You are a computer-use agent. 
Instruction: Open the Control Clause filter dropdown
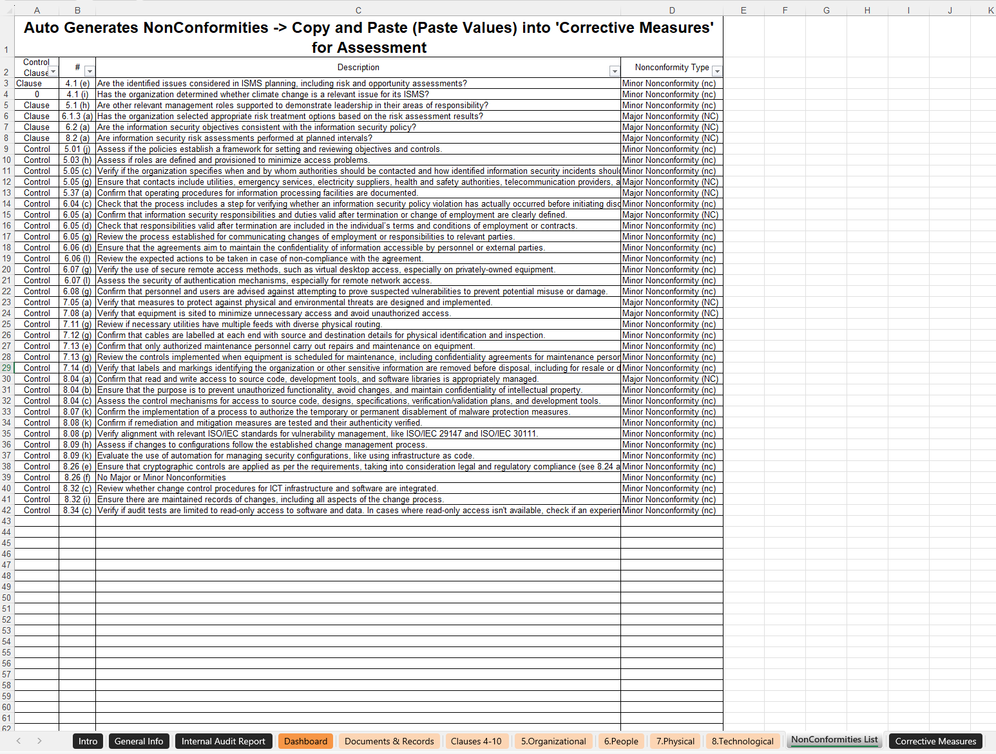pos(53,71)
